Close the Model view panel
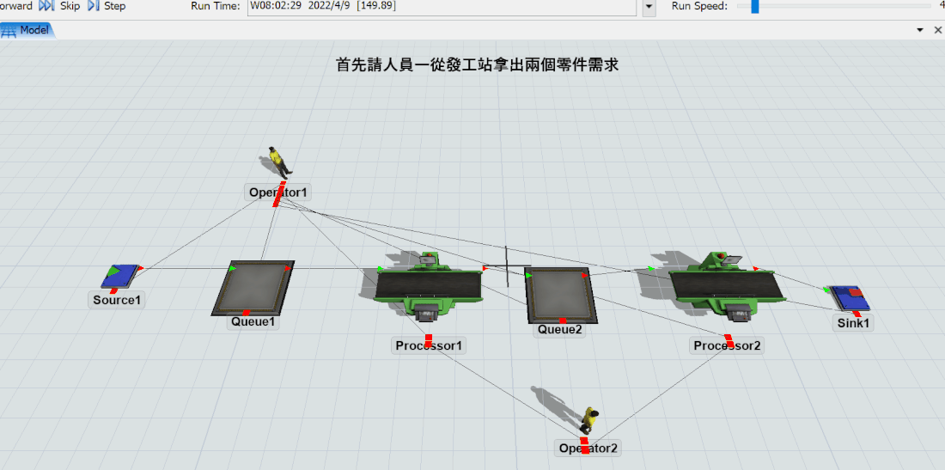The image size is (945, 470). click(937, 30)
